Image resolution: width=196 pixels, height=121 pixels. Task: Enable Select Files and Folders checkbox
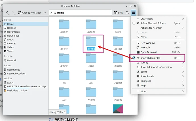point(134,23)
